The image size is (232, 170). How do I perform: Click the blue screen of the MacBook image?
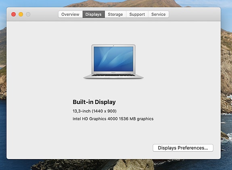[x=113, y=59]
